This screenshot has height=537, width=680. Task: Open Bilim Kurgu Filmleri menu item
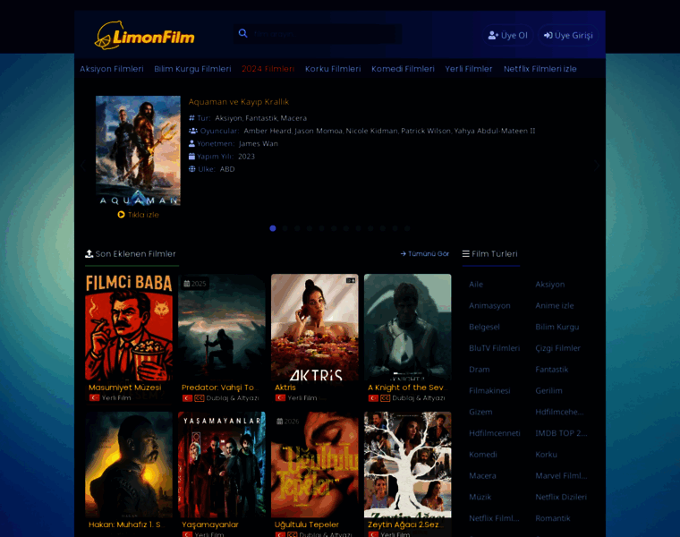click(192, 69)
